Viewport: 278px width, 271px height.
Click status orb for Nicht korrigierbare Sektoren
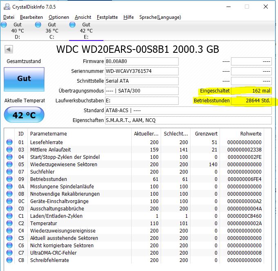pyautogui.click(x=9, y=245)
